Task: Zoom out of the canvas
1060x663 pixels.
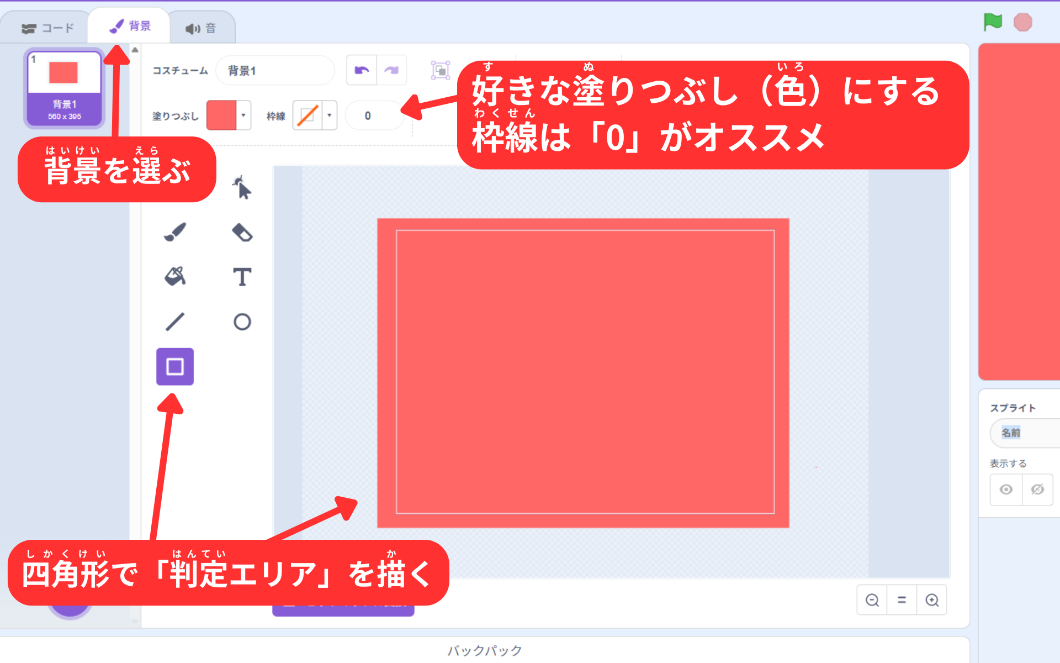Action: [872, 600]
